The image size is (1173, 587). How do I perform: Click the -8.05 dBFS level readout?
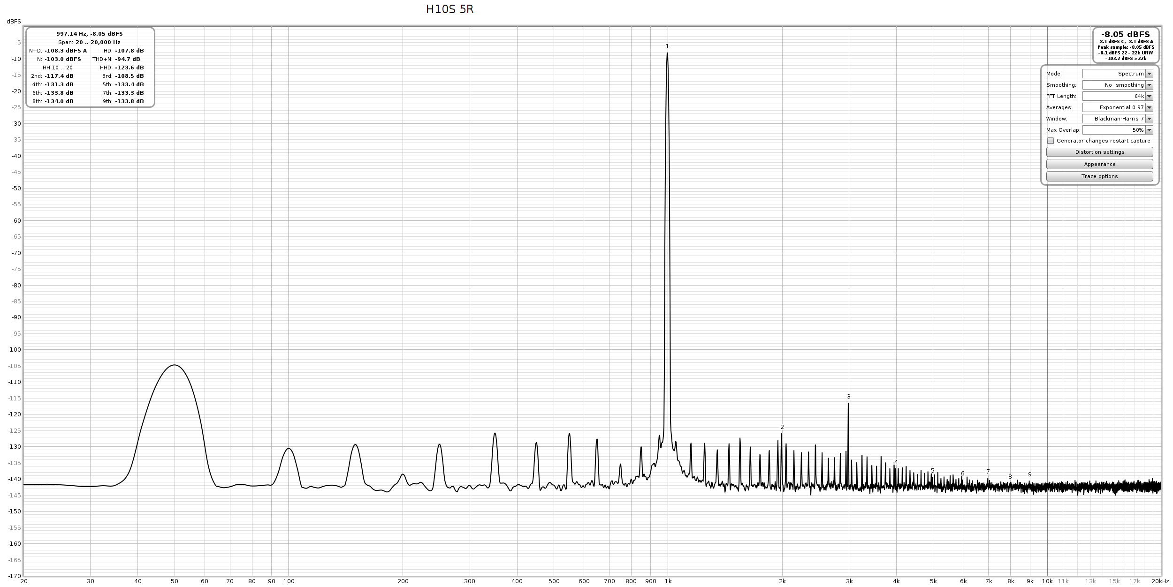[1125, 34]
